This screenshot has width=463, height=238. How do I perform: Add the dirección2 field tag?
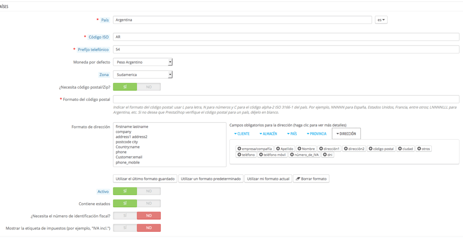click(354, 149)
